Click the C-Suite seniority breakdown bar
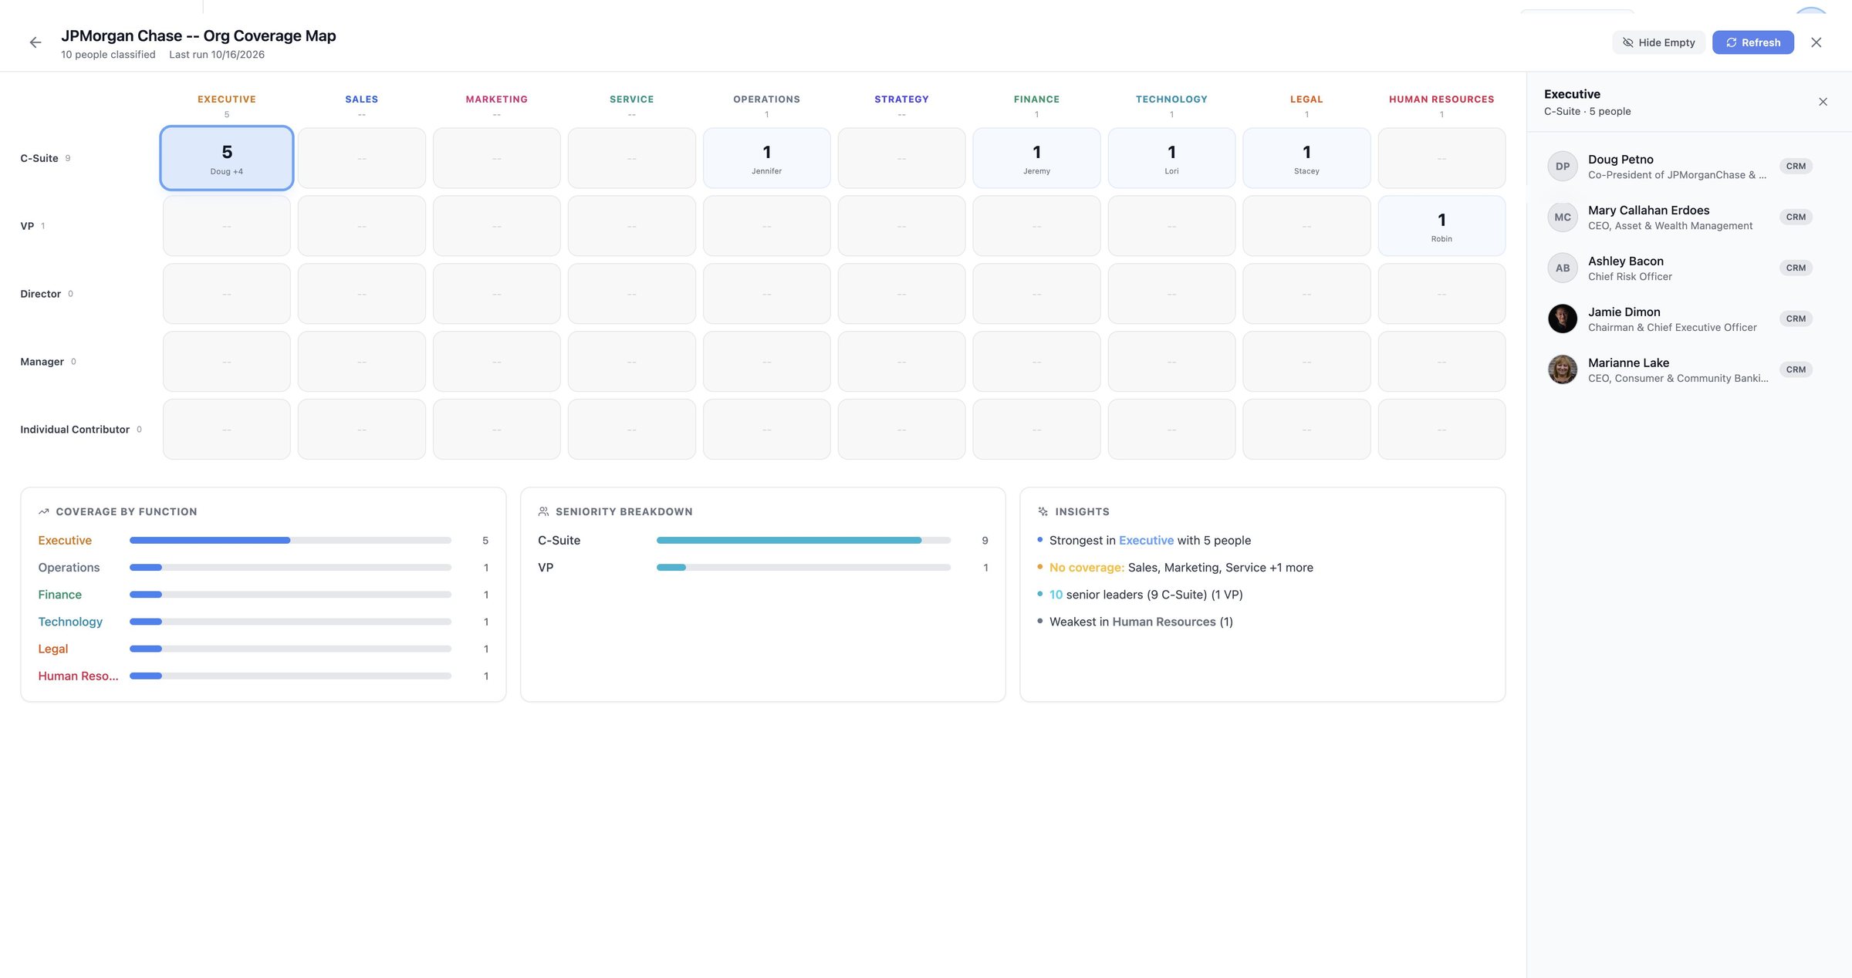Viewport: 1852px width, 978px height. (803, 541)
